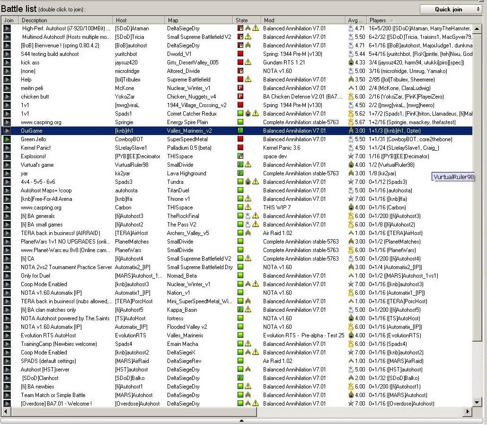
Task: Click password state icon for Nuclear_Winter_v1 McKone row
Action: pos(240,88)
